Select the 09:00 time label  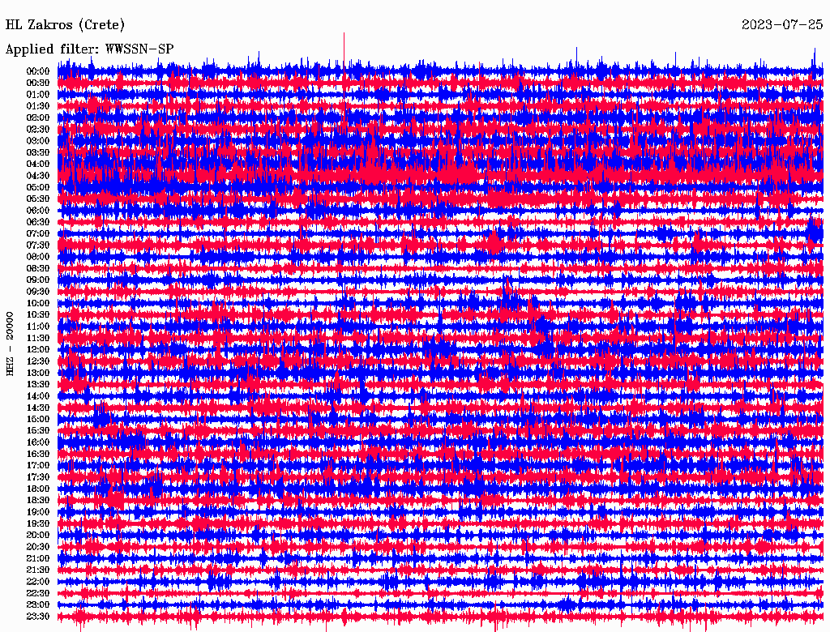[x=38, y=280]
